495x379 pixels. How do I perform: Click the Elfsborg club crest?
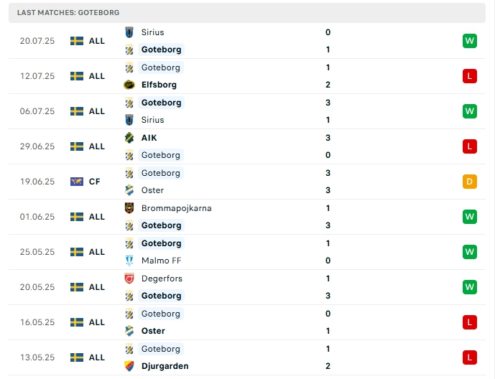[129, 85]
